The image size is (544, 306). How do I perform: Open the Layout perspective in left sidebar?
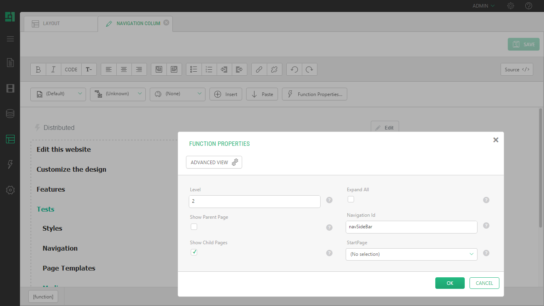click(x=10, y=139)
